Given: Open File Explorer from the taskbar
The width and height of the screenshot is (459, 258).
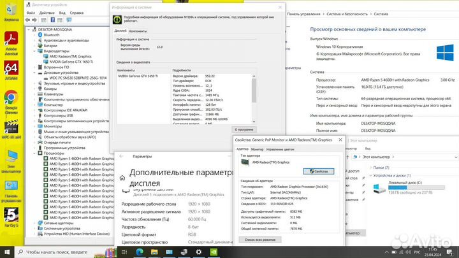Looking at the screenshot, I should 154,252.
